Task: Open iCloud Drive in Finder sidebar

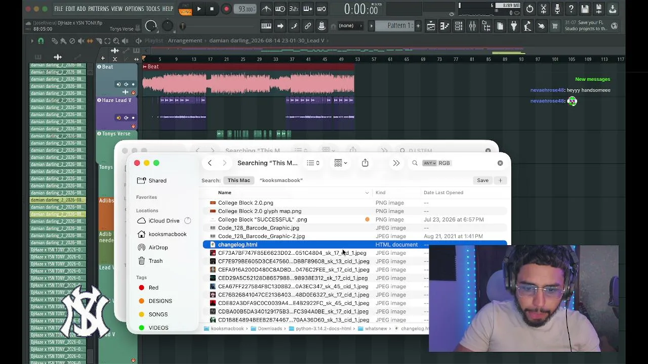Action: 164,220
